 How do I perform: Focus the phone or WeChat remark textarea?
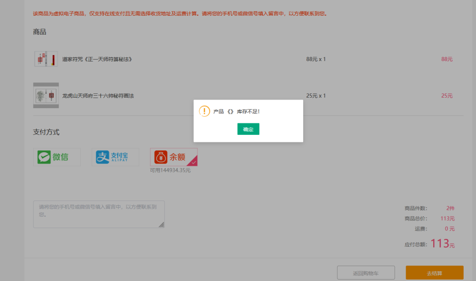pos(99,214)
